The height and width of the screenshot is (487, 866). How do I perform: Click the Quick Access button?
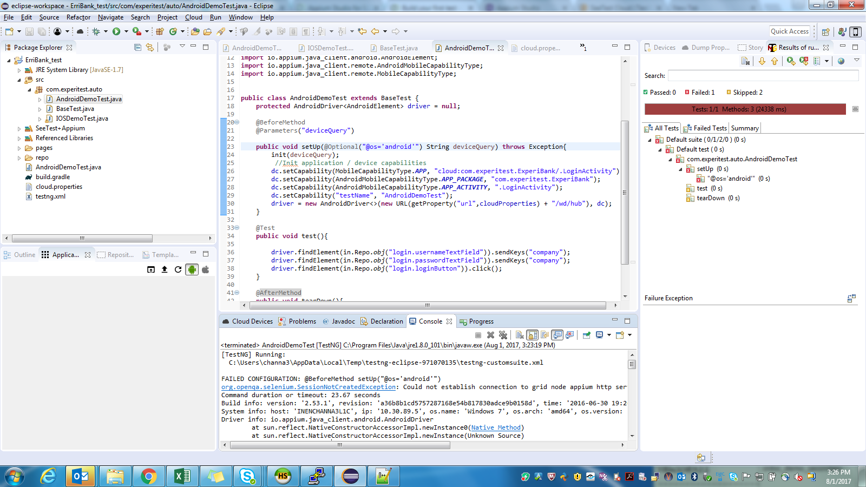click(789, 31)
